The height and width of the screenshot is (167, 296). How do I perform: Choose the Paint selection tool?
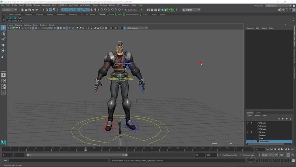click(3, 39)
